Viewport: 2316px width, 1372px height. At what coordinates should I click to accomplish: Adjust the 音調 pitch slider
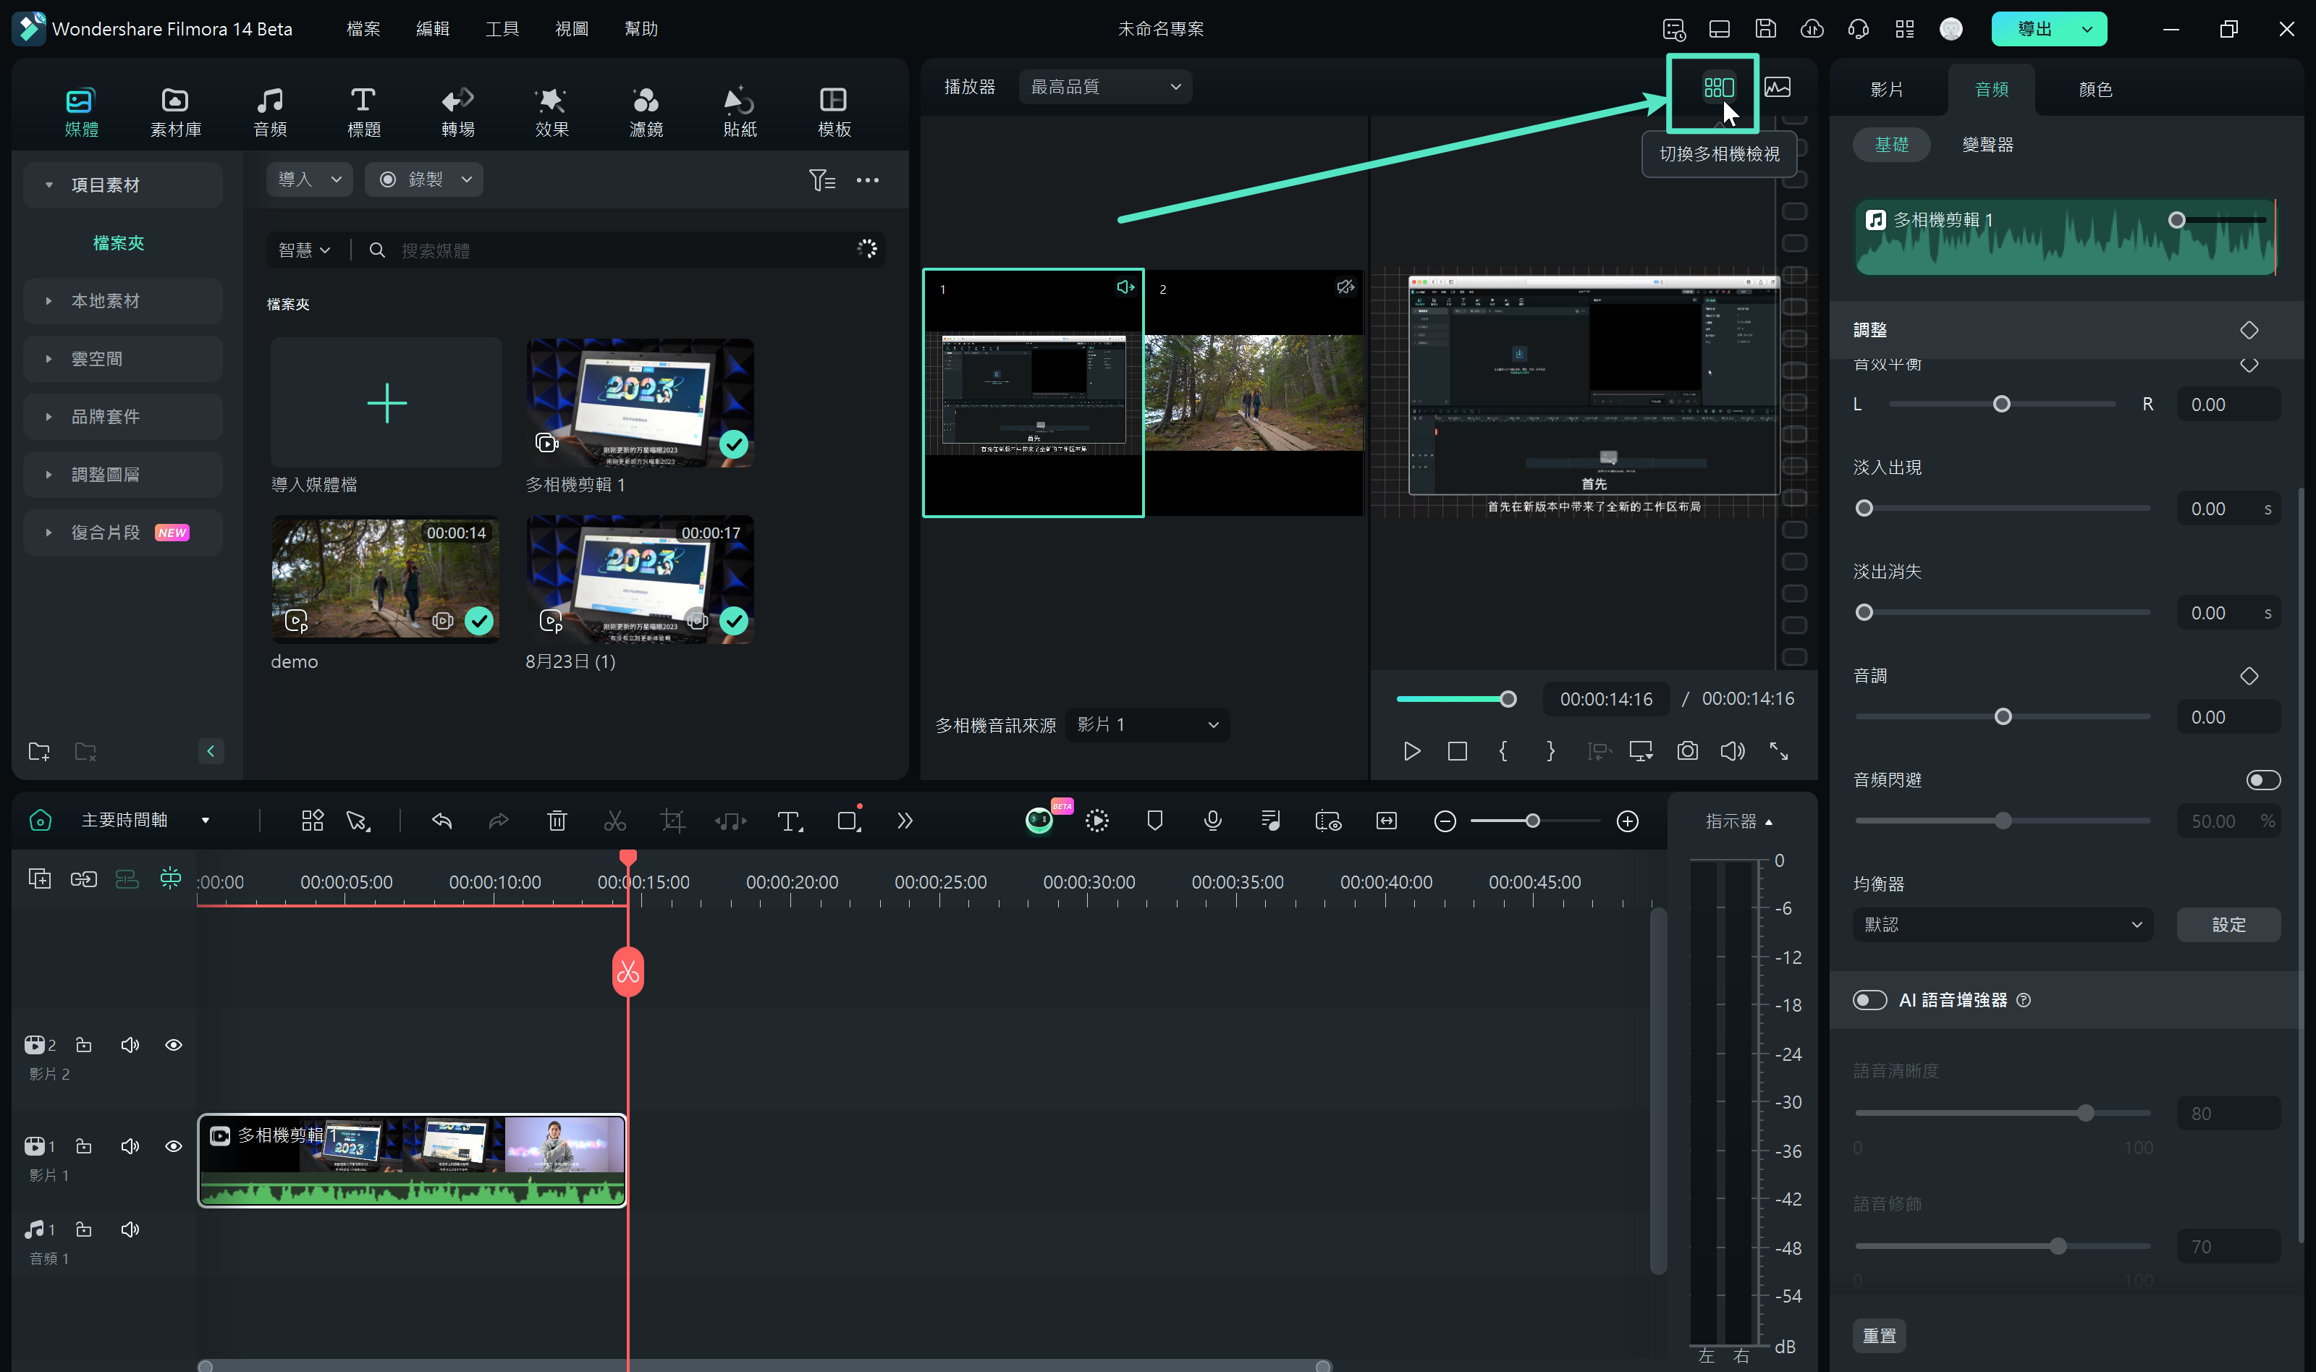click(x=2003, y=716)
